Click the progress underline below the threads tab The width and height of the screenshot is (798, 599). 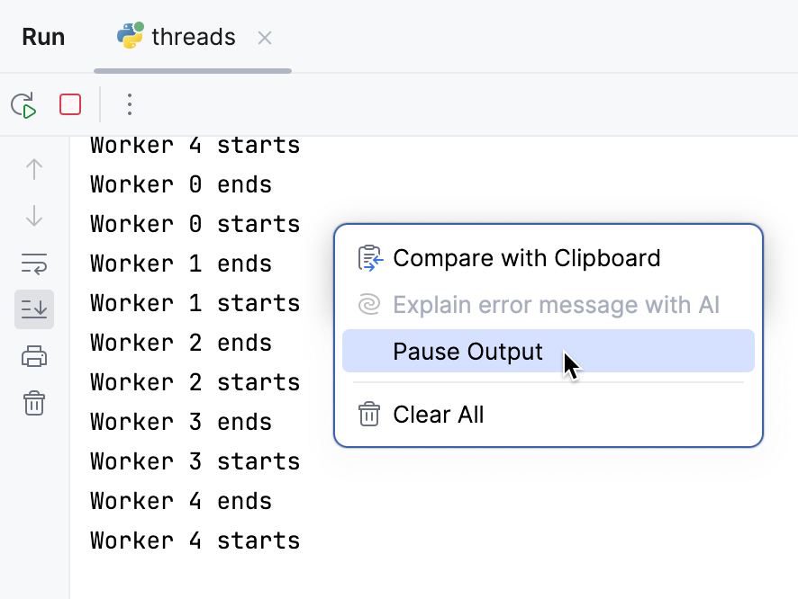click(192, 68)
